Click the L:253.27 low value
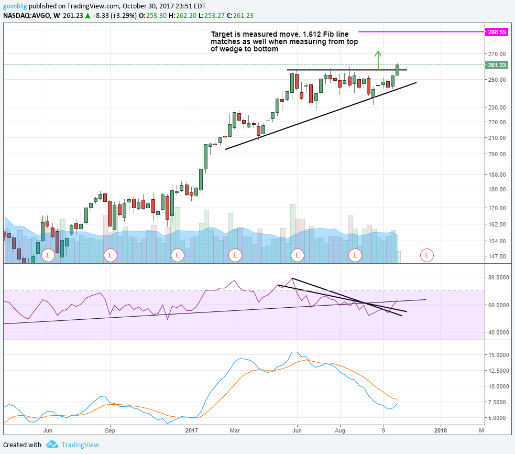515x454 pixels. coord(212,15)
